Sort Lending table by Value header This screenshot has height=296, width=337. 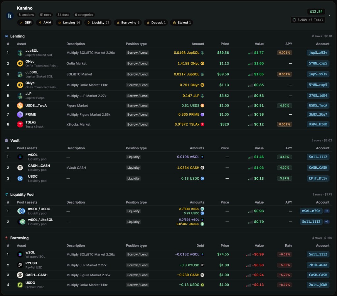tap(259, 44)
